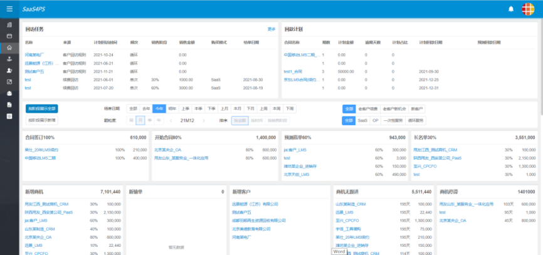Select 全部 in the 结单日期 filter
This screenshot has height=255, width=543.
click(x=134, y=108)
